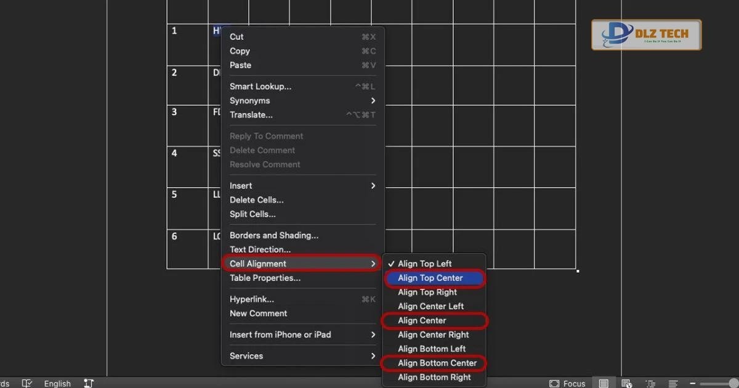Click the table cell numbered 3

pyautogui.click(x=187, y=125)
